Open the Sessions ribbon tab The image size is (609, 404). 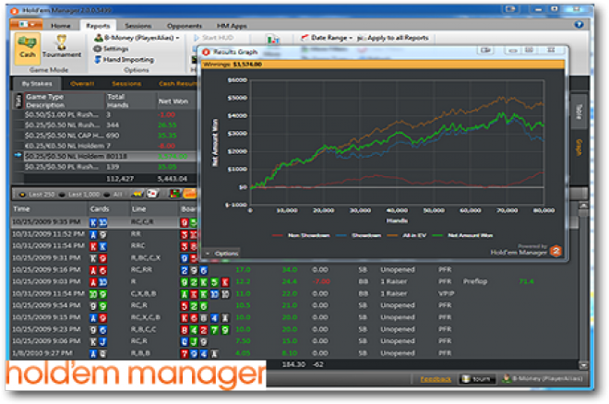coord(137,26)
